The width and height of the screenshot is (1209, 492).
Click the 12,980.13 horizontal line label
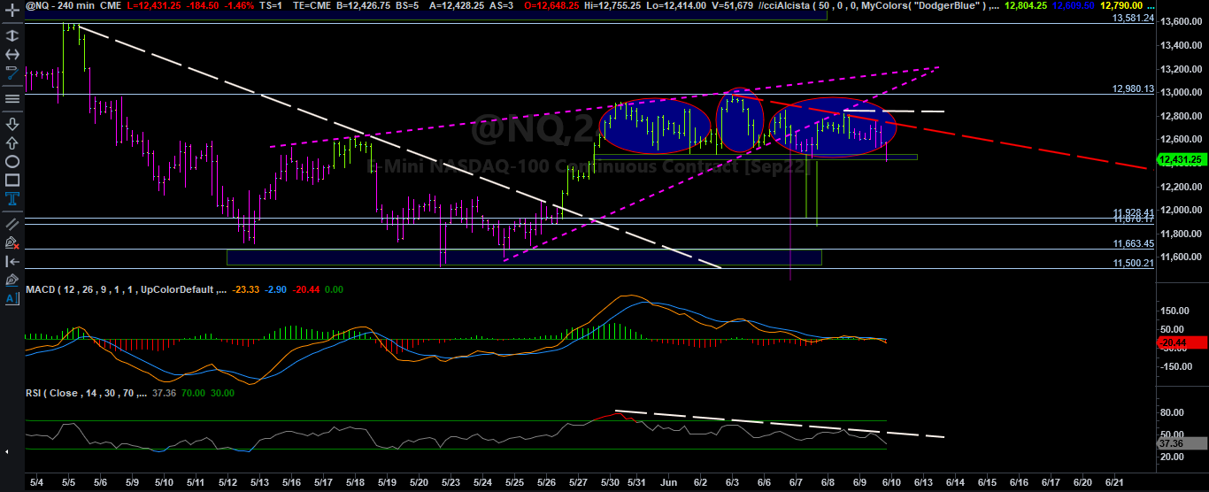tap(1133, 88)
